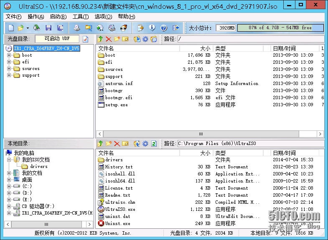Click the Make CD/DVD image icon
The image size is (328, 240).
tap(77, 28)
